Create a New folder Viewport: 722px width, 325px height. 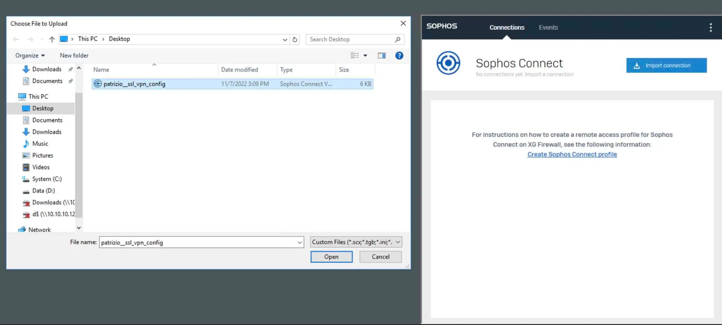click(x=74, y=55)
